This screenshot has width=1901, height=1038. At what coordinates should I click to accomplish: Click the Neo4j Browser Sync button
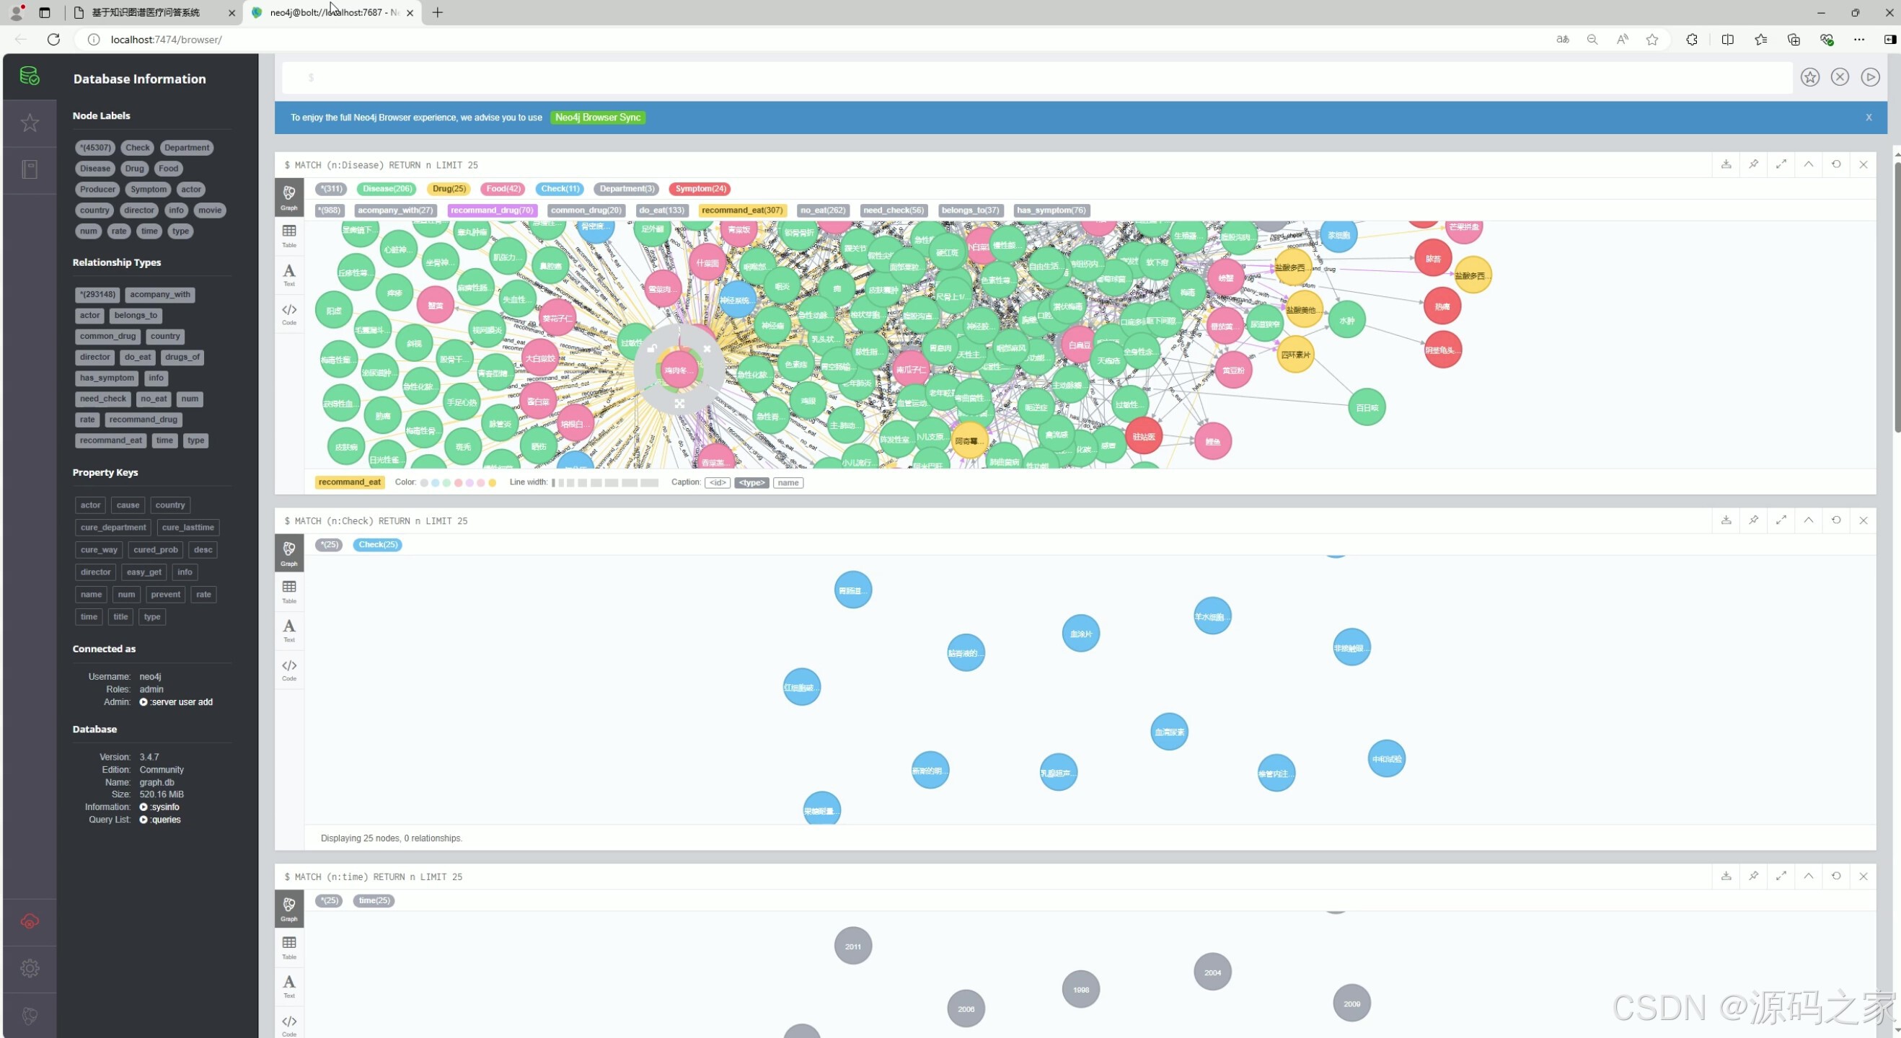pyautogui.click(x=597, y=117)
